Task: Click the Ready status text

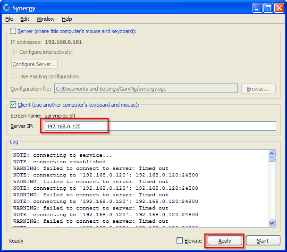Action: click(x=16, y=241)
